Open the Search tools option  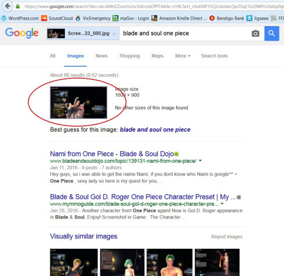[214, 56]
